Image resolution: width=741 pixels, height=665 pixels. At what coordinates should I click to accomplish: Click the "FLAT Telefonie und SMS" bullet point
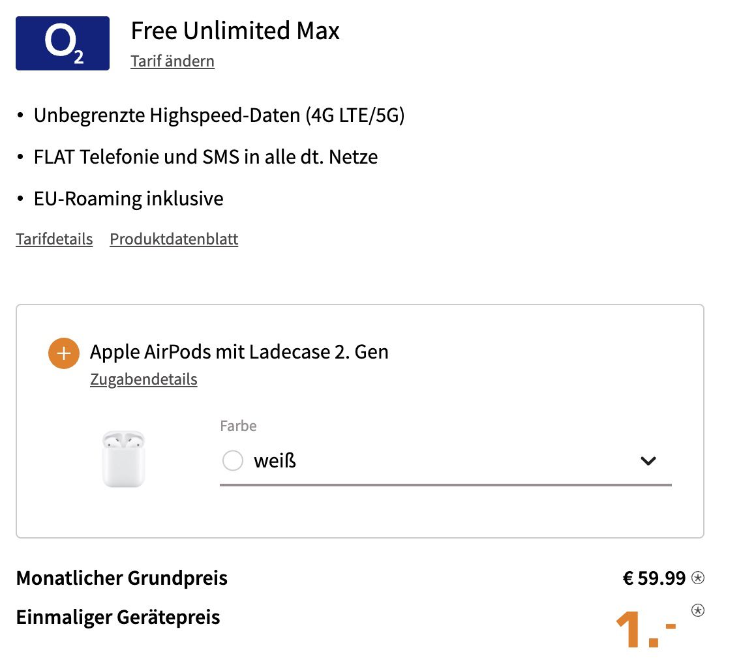[x=205, y=157]
